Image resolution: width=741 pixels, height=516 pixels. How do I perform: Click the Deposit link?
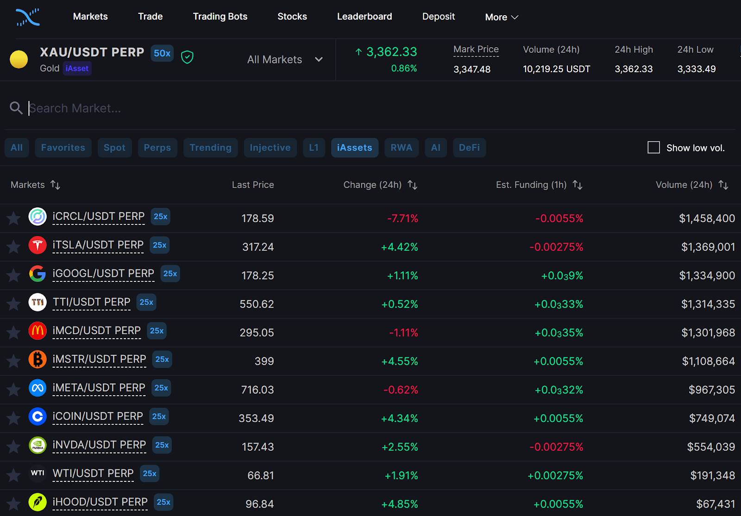point(438,16)
